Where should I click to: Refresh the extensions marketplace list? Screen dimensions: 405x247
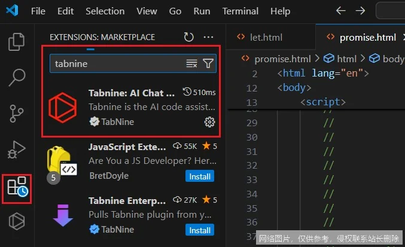point(188,37)
